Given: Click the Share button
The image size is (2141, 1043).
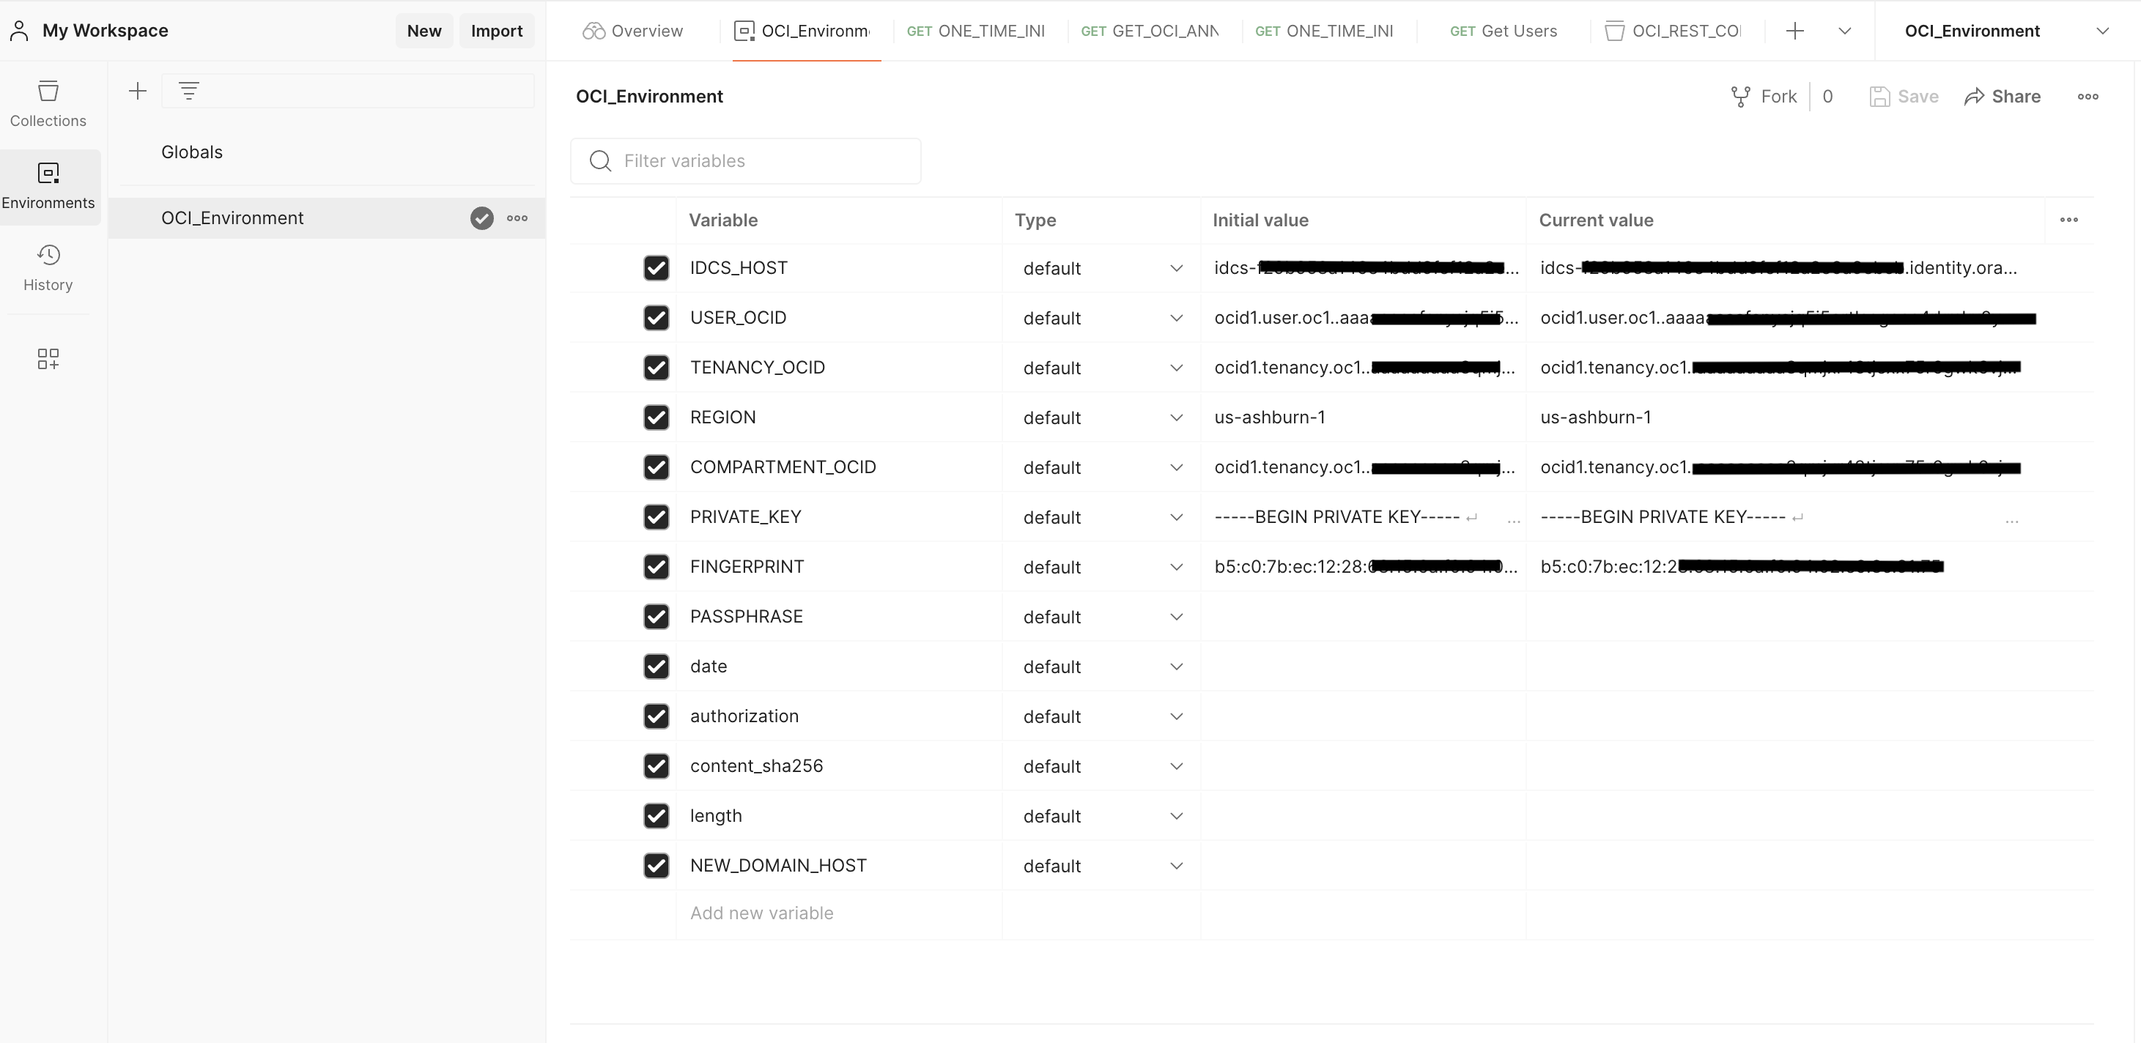Looking at the screenshot, I should click(2003, 97).
